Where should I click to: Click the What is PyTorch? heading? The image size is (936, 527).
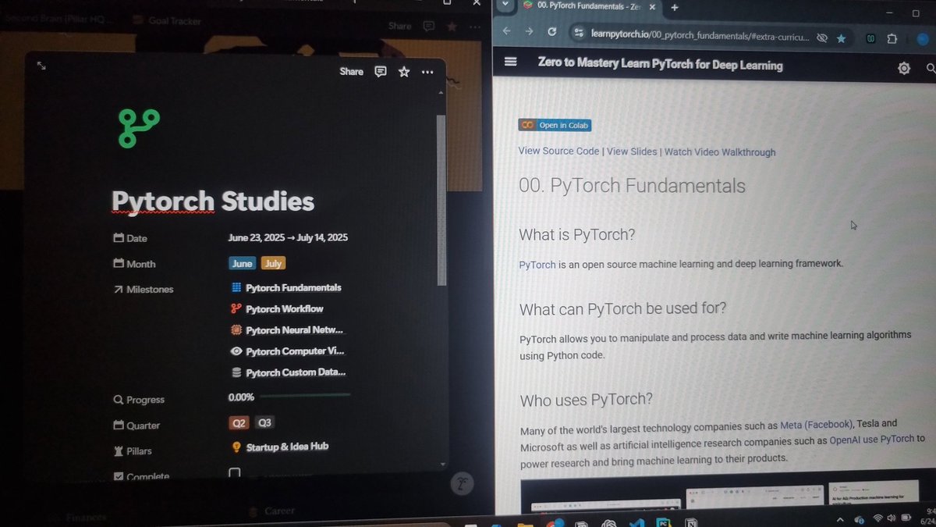pos(577,235)
